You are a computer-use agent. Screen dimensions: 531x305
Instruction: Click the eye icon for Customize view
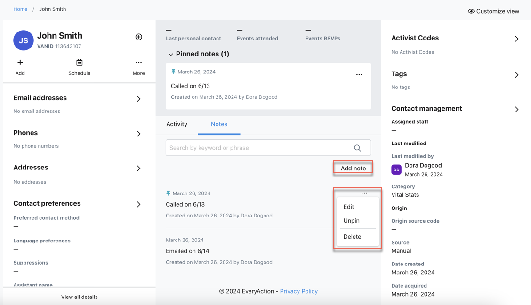click(471, 11)
